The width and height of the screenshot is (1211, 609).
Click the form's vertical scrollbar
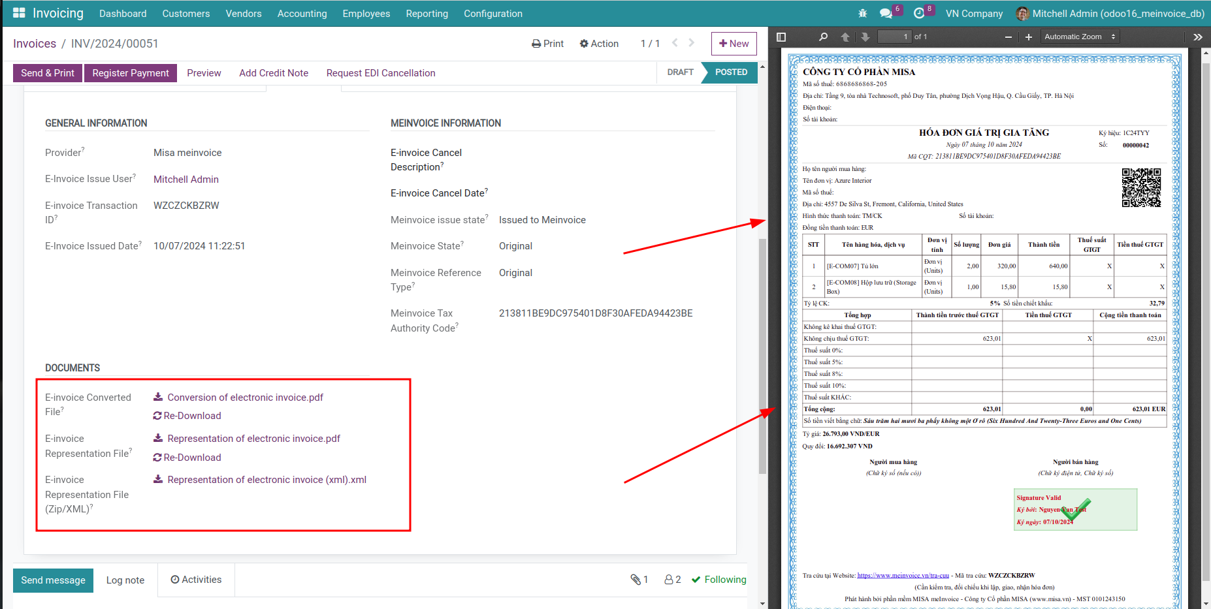[x=762, y=356]
